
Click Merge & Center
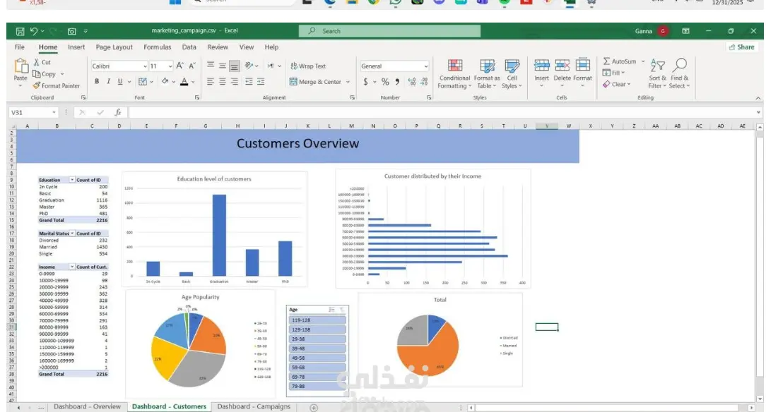316,82
